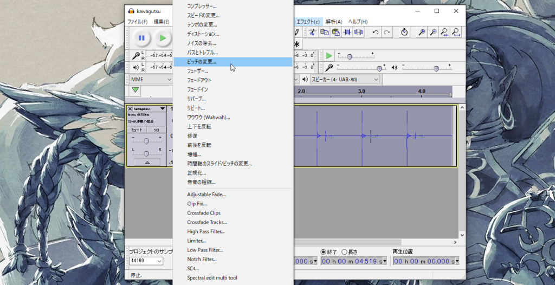Click the 再生位置 time input field
This screenshot has width=555, height=285.
(426, 261)
